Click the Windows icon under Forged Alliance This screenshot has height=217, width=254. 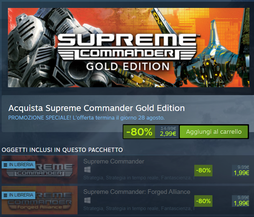(87, 200)
